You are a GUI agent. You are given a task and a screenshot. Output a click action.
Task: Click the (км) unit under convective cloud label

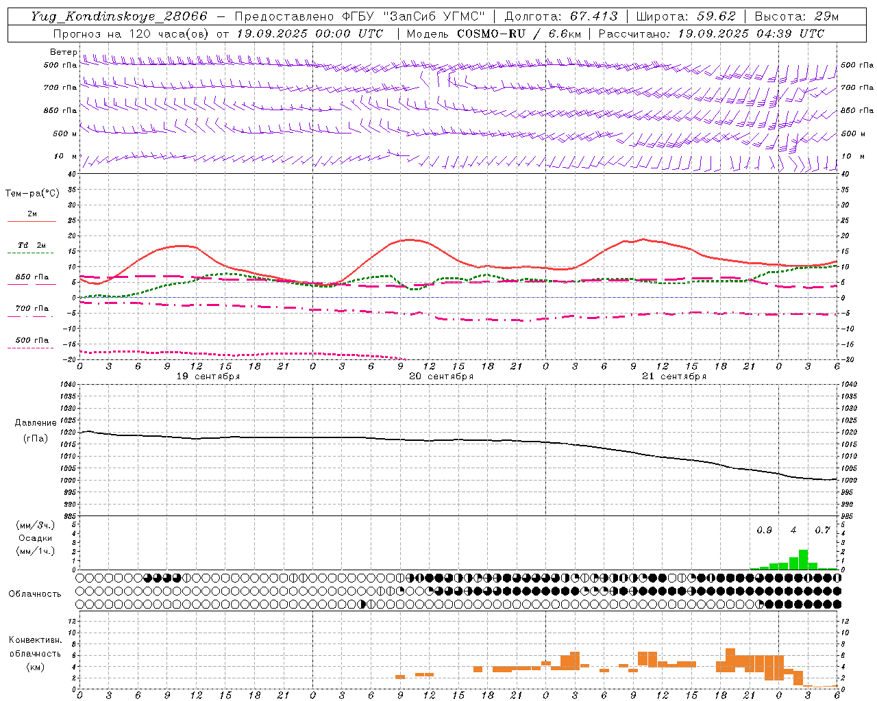(35, 667)
